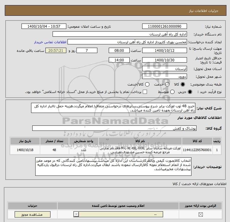230x222 pixels.
Task: Click the price validity date 1400/10/30
Action: tap(164, 60)
